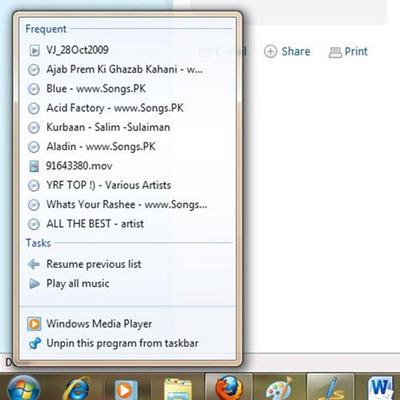
Task: Click the Print link in browser page
Action: pos(356,51)
